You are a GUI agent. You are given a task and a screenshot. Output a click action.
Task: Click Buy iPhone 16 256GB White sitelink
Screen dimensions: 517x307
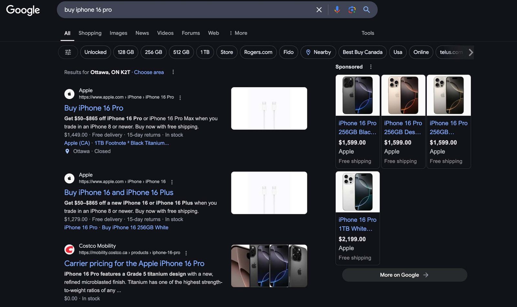[x=135, y=227]
